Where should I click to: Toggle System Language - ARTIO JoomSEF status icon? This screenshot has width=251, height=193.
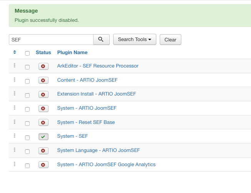[44, 150]
